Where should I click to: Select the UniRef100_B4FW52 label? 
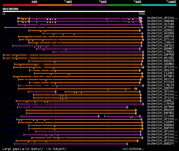click(x=161, y=113)
